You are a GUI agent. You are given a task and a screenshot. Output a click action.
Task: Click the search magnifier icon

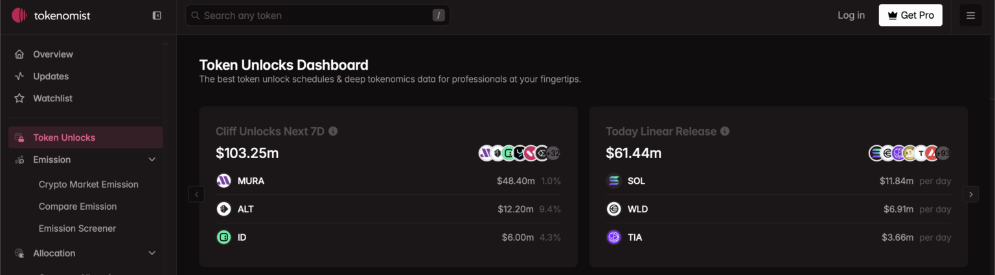coord(196,15)
